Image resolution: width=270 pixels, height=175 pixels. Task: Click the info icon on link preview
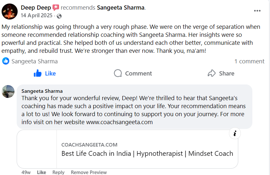(235, 133)
